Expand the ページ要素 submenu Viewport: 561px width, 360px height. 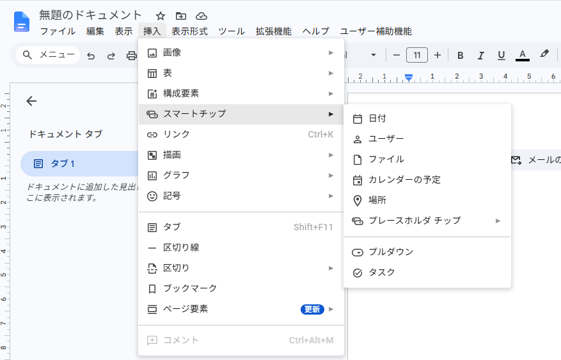pos(241,309)
